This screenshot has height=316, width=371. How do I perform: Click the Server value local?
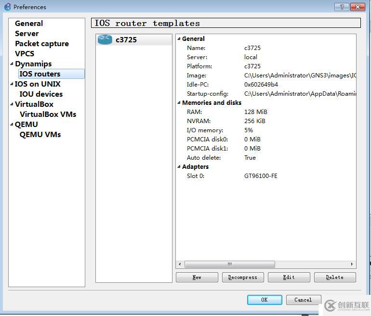pyautogui.click(x=251, y=57)
